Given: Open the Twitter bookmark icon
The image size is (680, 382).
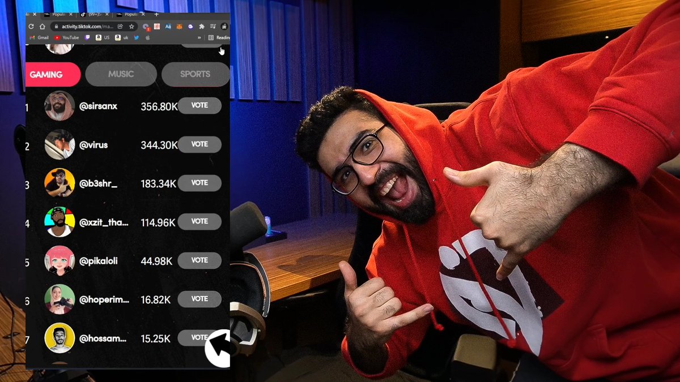Looking at the screenshot, I should pos(137,37).
